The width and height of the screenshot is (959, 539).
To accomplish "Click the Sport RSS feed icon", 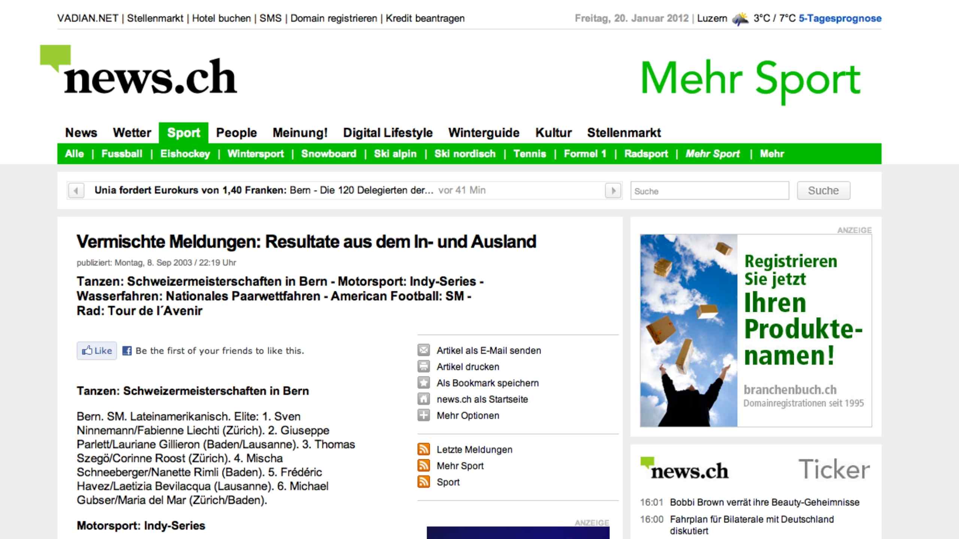I will (424, 482).
